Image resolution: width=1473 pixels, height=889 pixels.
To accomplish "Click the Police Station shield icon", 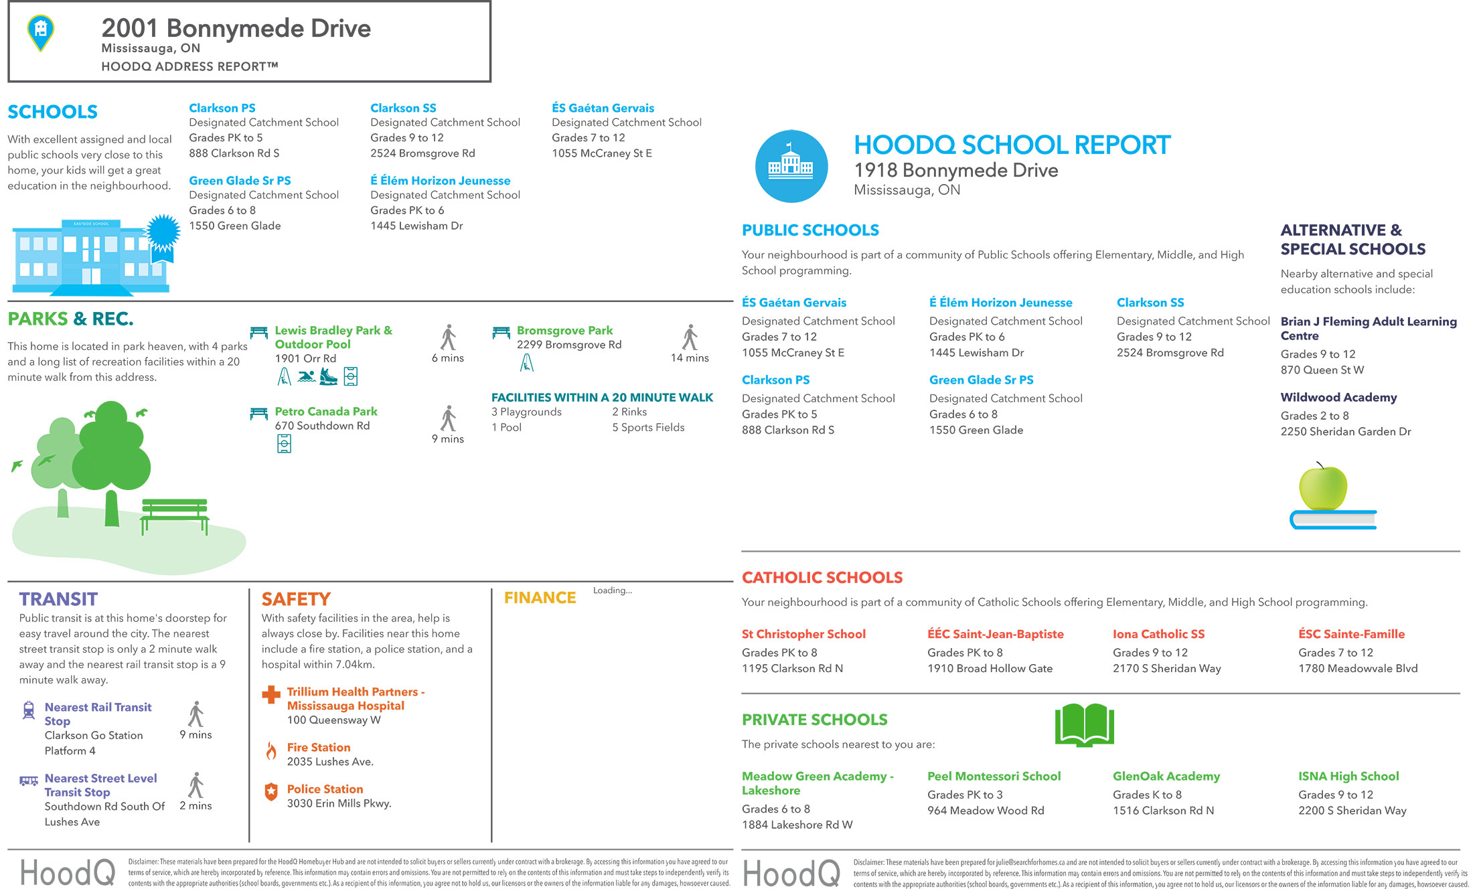I will [x=271, y=792].
